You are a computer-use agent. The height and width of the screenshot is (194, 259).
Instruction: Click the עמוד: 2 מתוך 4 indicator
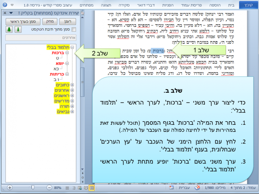[x=243, y=188]
